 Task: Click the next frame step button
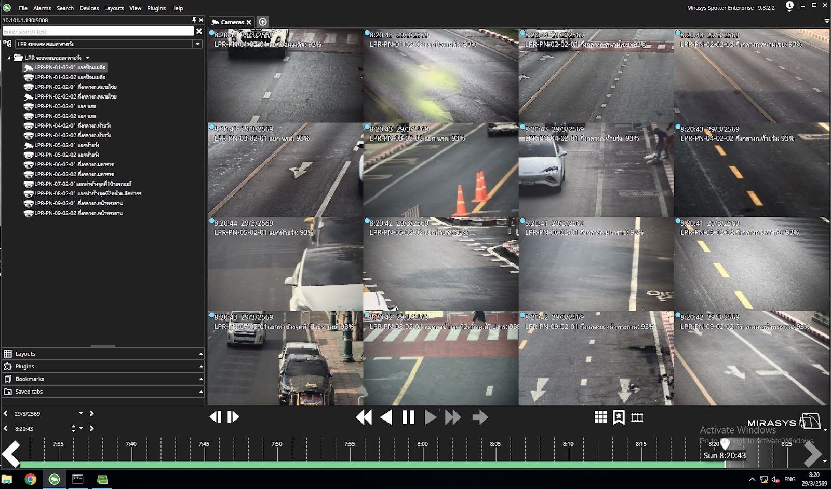coord(233,417)
